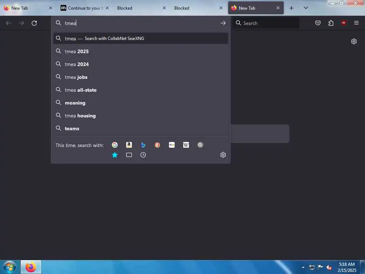Open the clock showing 5:18 AM
Screen dimensions: 365x274
(347, 267)
